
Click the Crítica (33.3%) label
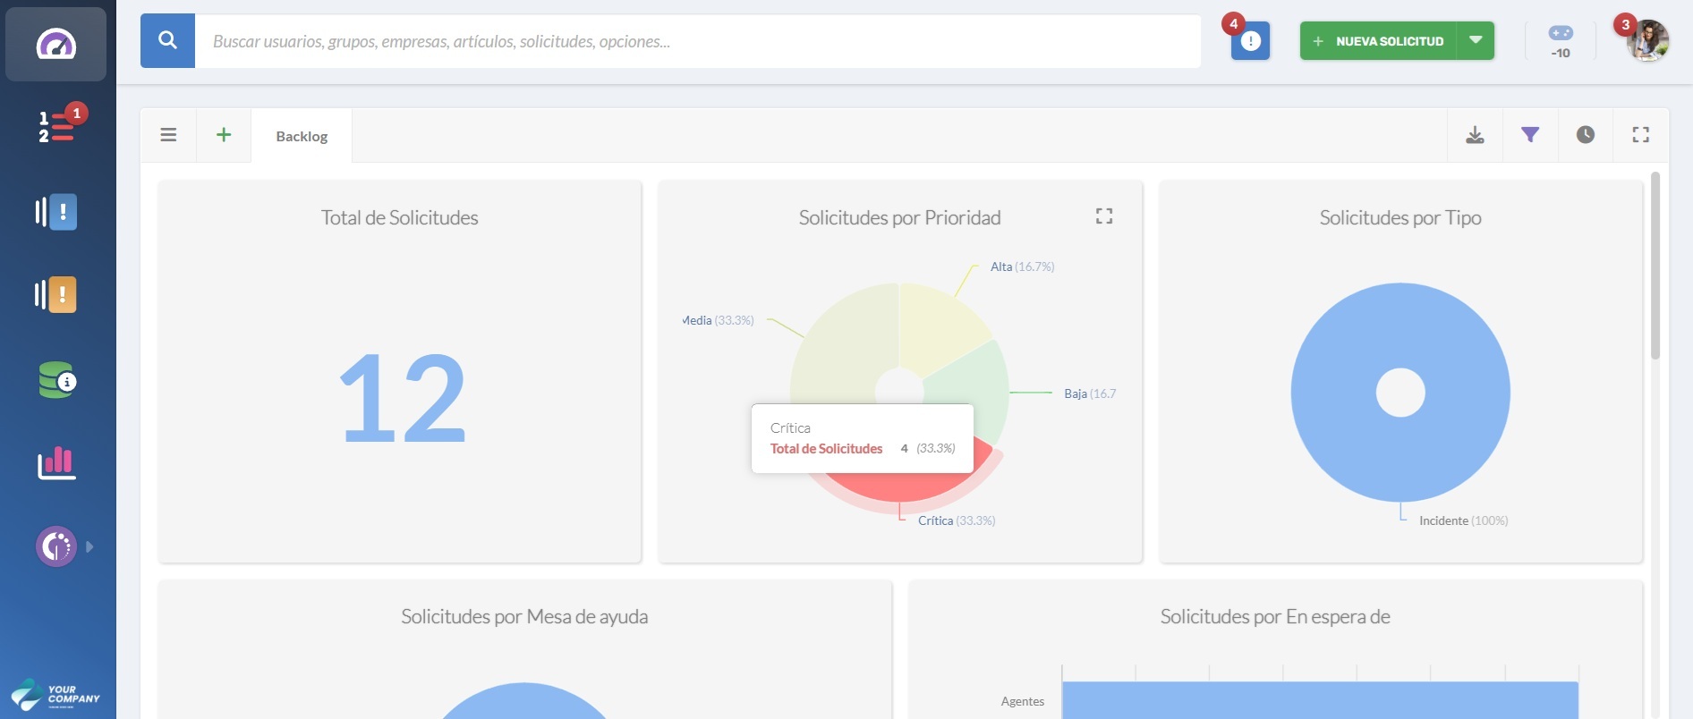pos(957,520)
